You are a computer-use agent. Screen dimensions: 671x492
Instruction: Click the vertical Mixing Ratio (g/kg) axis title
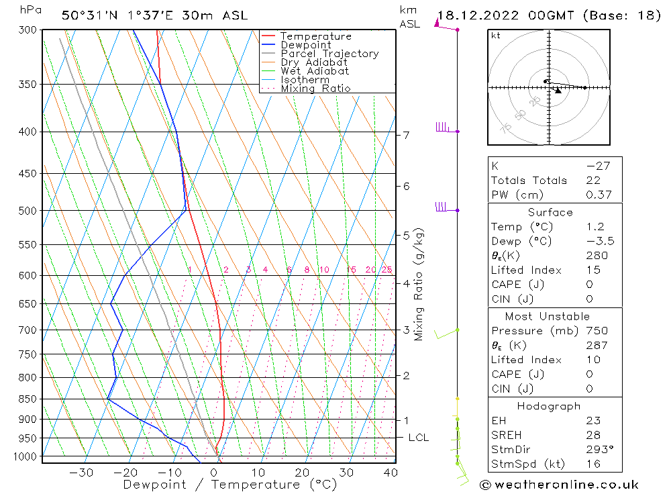pyautogui.click(x=418, y=285)
